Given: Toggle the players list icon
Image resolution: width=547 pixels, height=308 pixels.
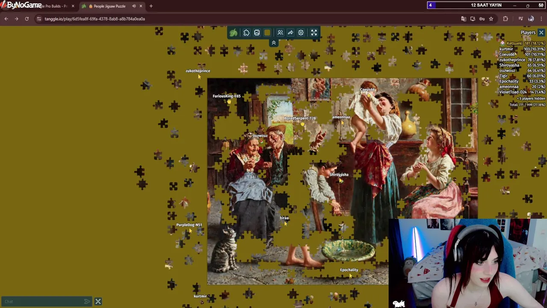Looking at the screenshot, I should click(x=280, y=33).
